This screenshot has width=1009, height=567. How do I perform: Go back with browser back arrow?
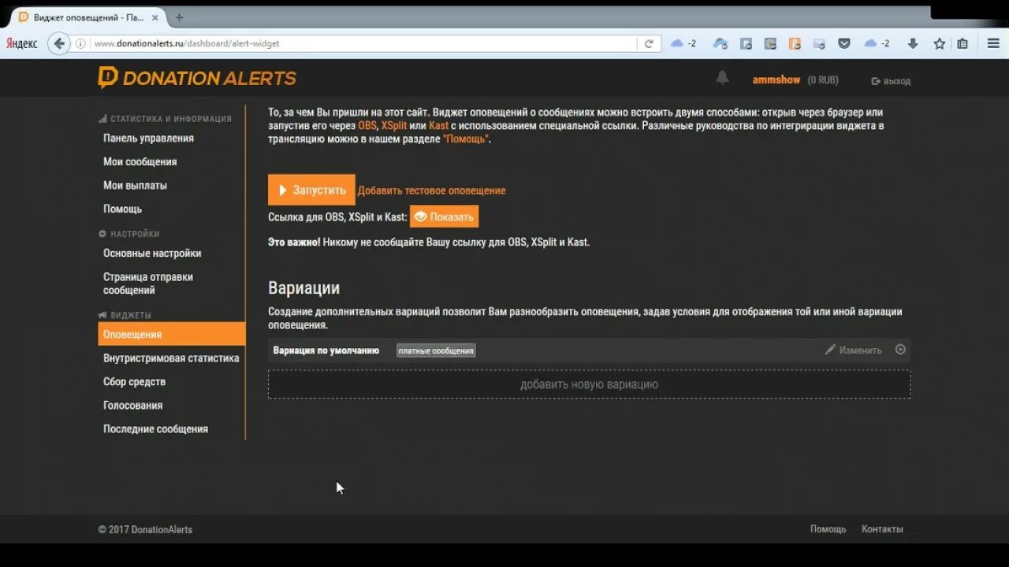[59, 43]
